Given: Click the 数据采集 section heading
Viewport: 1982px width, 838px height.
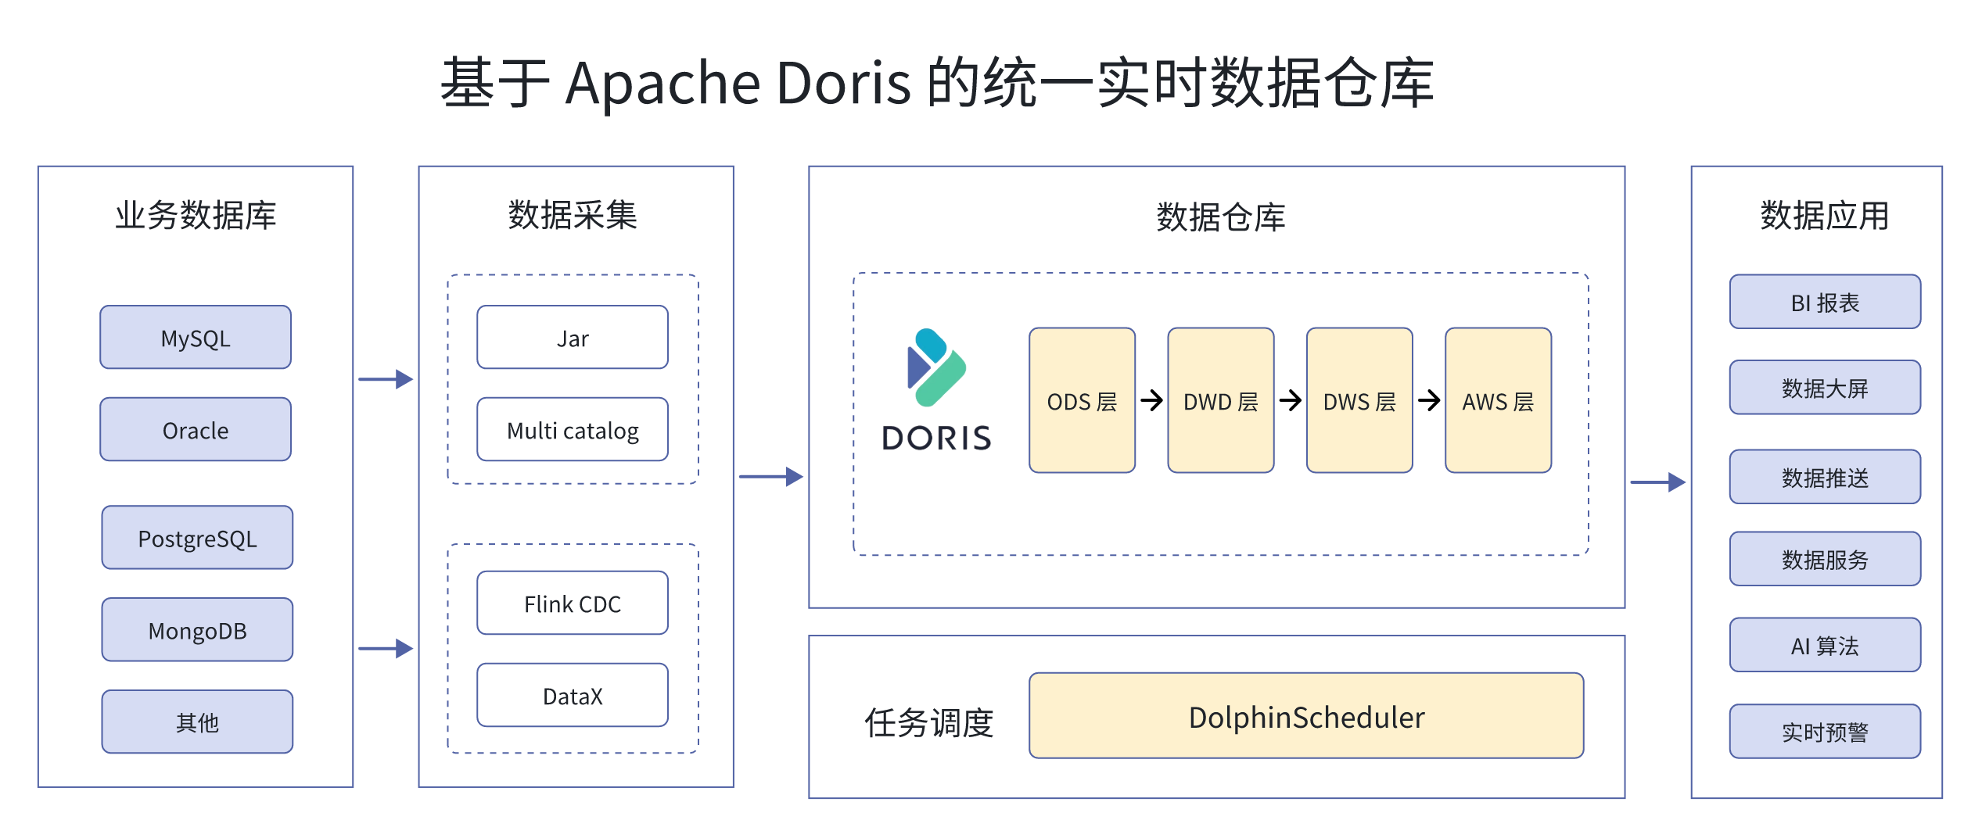Looking at the screenshot, I should (x=573, y=215).
